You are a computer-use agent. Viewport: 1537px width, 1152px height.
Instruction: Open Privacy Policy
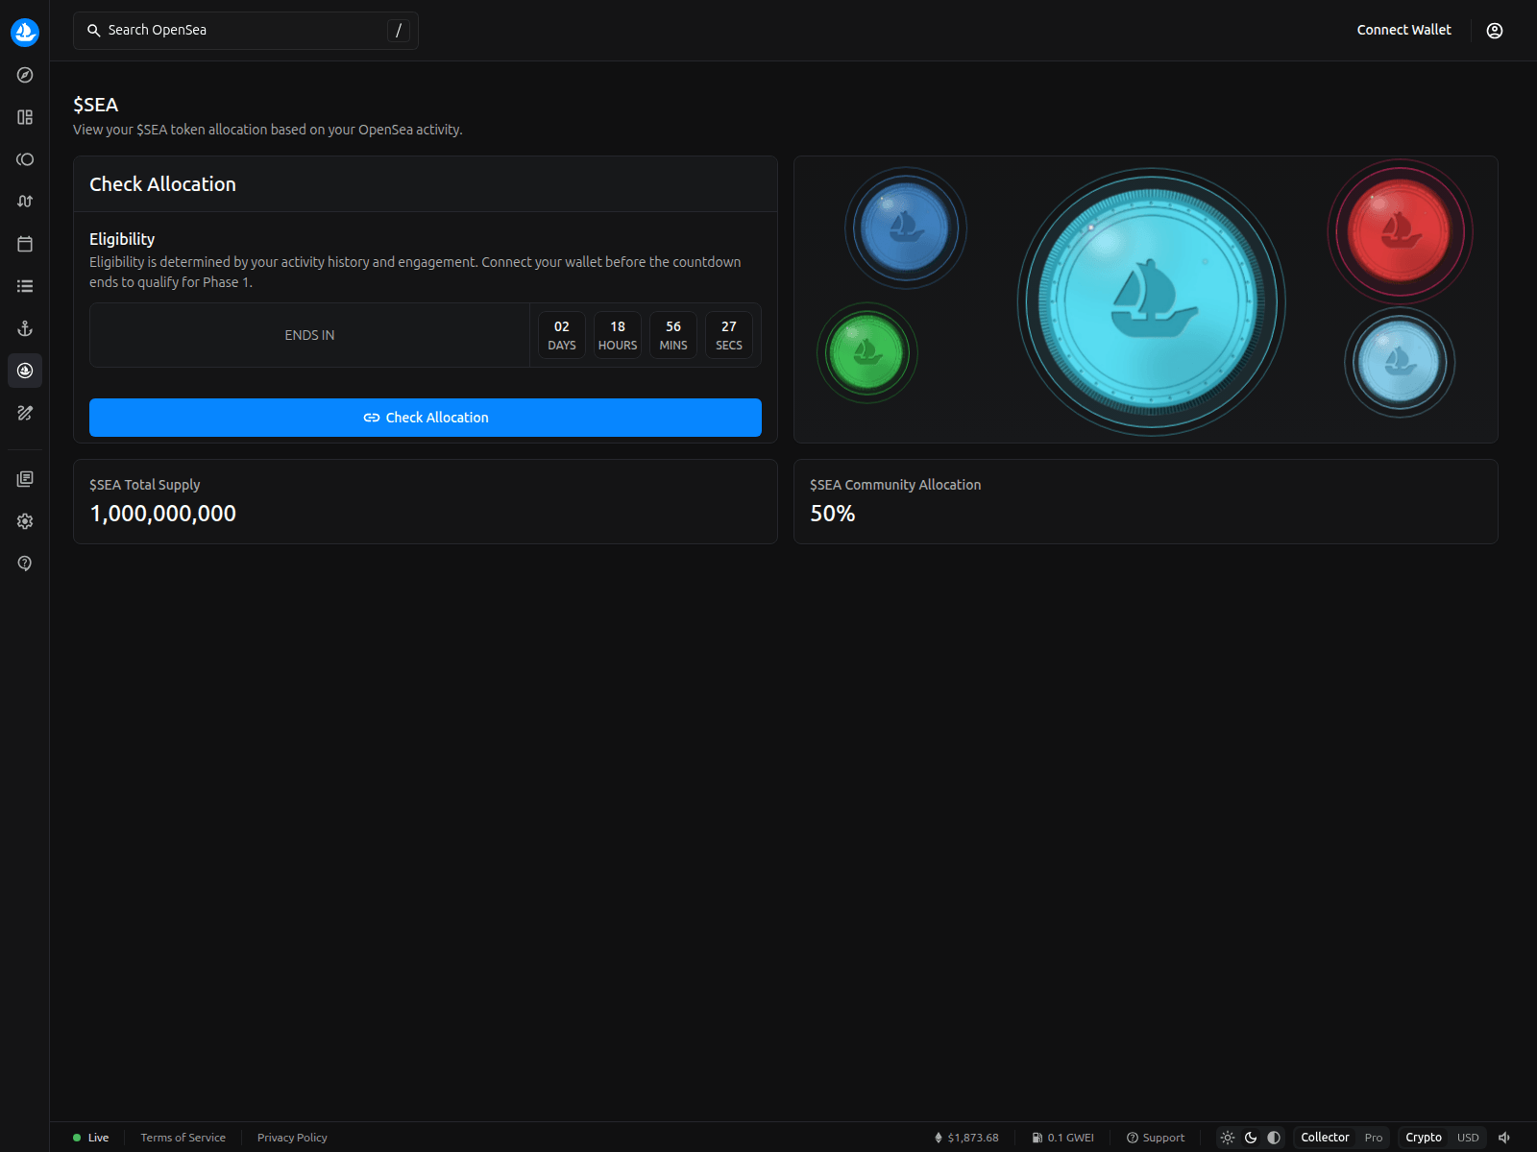pos(292,1138)
